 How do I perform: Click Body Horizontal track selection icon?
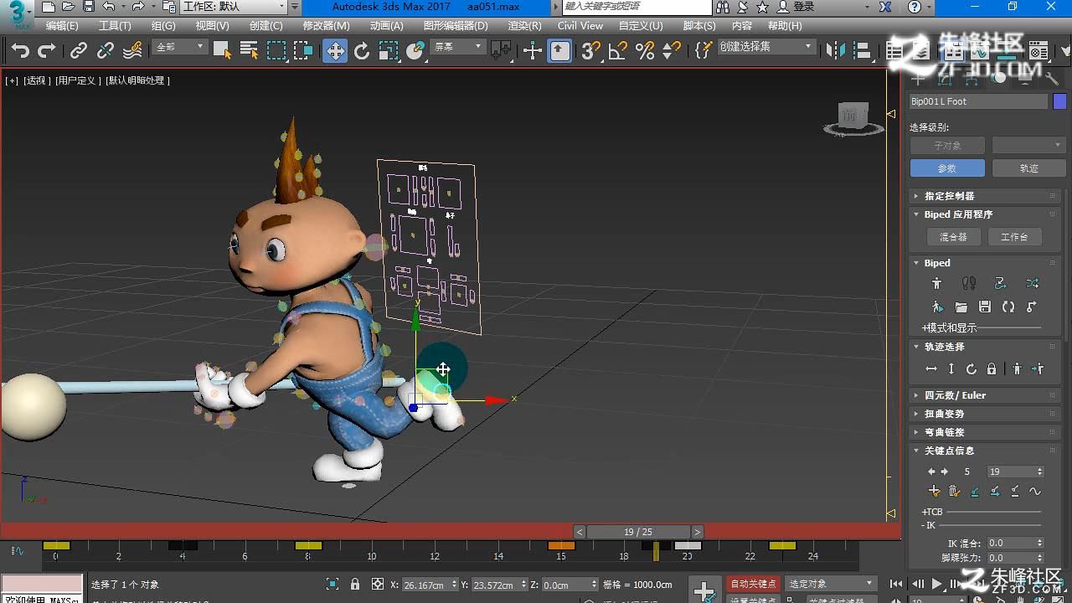pyautogui.click(x=931, y=369)
